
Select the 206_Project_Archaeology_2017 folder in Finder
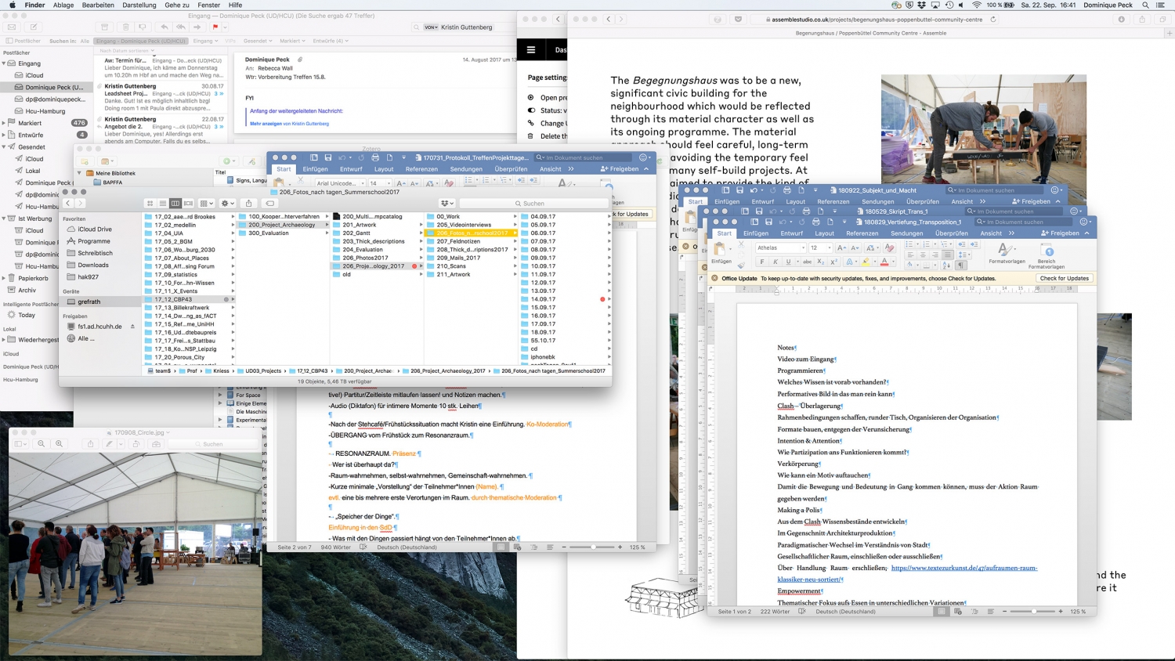click(374, 266)
